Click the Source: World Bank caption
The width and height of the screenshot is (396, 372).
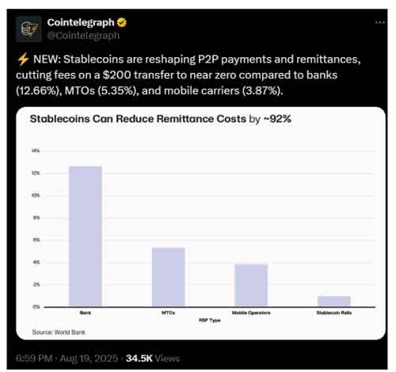pyautogui.click(x=59, y=332)
